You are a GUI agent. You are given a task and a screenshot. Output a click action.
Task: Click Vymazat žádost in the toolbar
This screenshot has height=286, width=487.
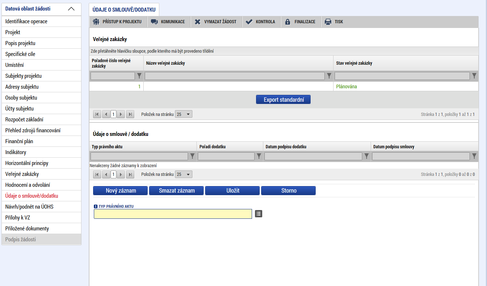click(x=216, y=22)
